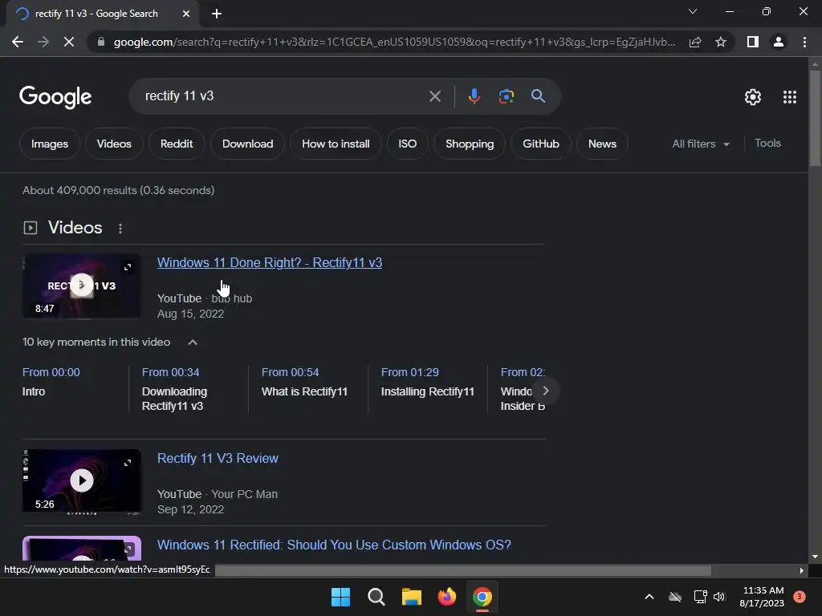
Task: Open Google quick settings gear
Action: [753, 97]
